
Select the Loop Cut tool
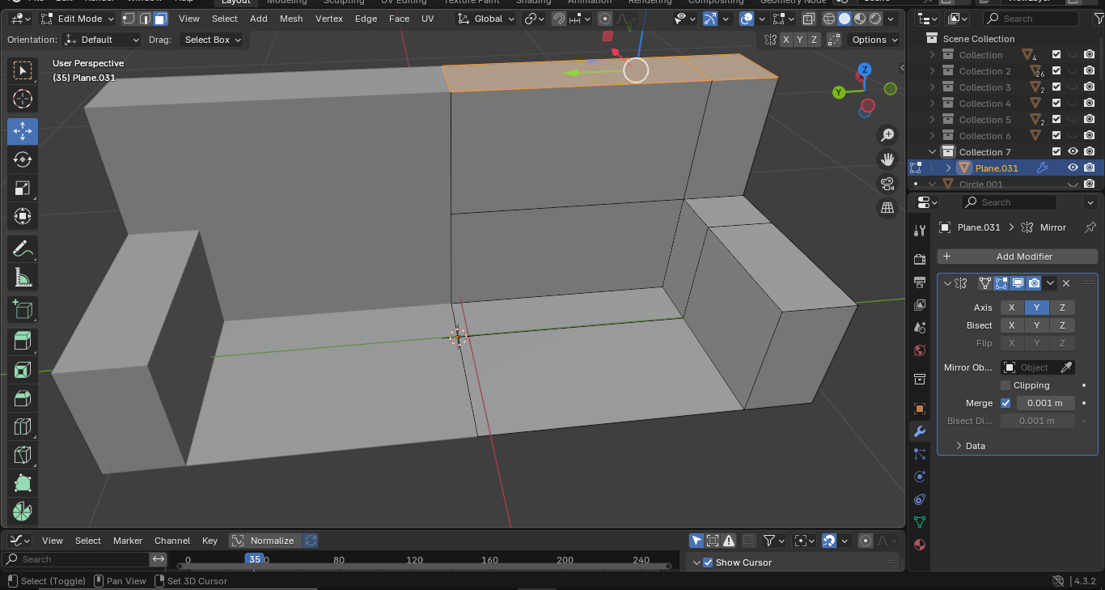[x=23, y=427]
